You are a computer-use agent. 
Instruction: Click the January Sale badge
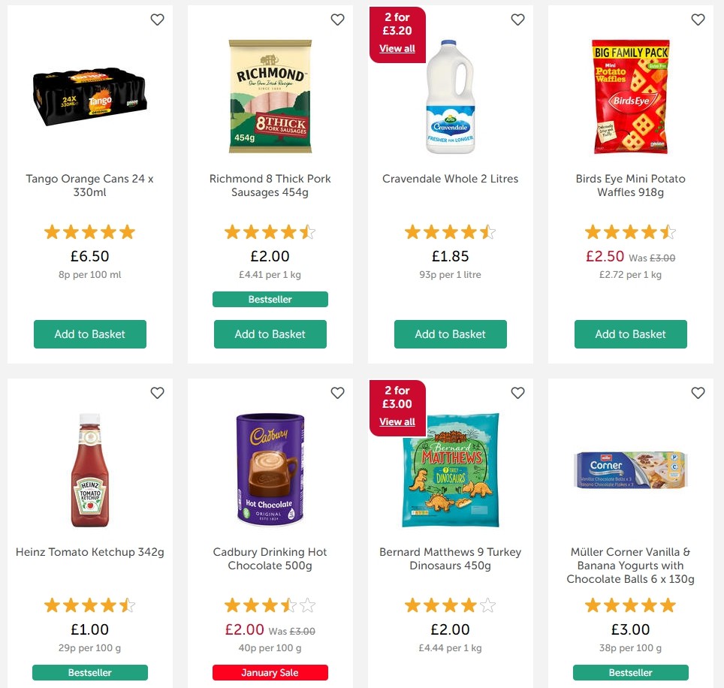tap(270, 672)
